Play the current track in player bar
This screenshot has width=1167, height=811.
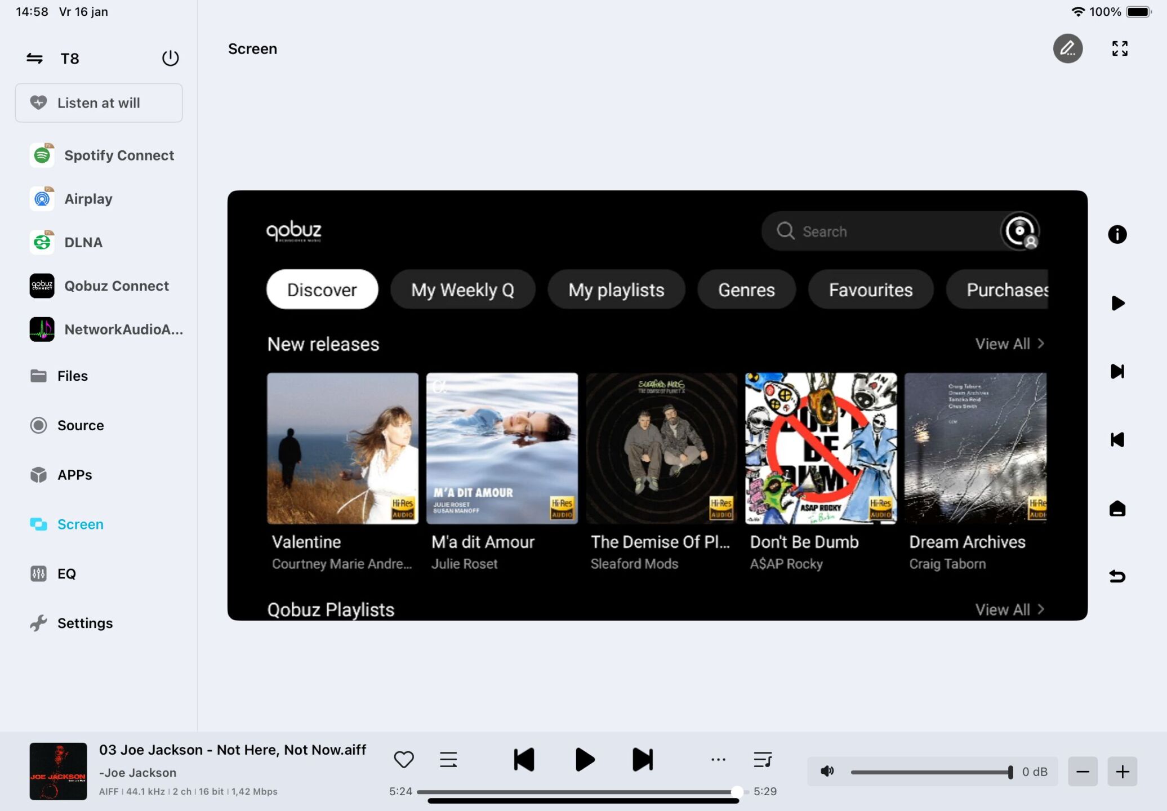pos(585,759)
